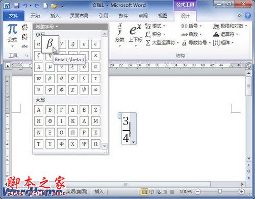255x199 pixels.
Task: Open the 根式 radical dropdown
Action: point(155,26)
